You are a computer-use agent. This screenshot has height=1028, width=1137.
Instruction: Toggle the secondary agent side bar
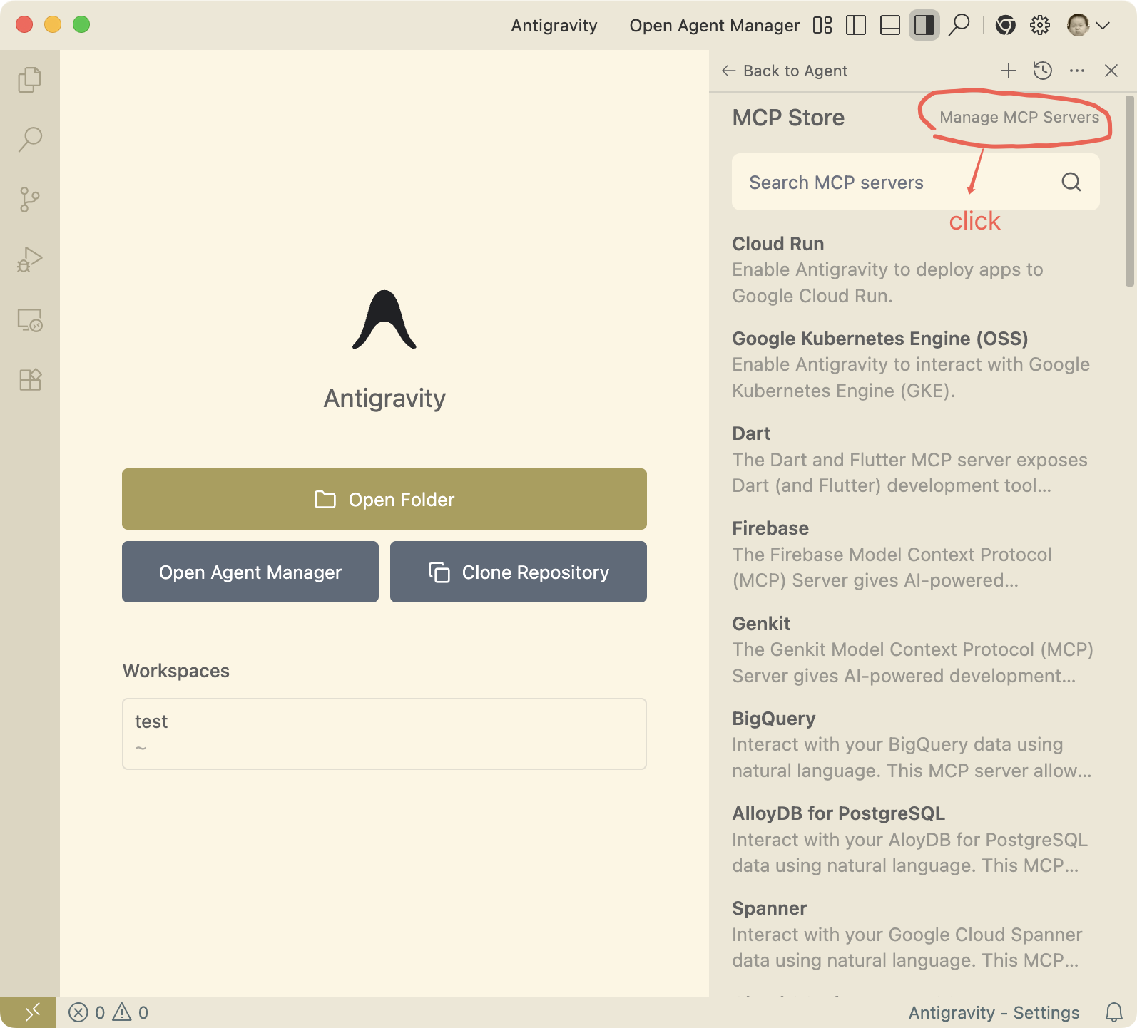924,26
